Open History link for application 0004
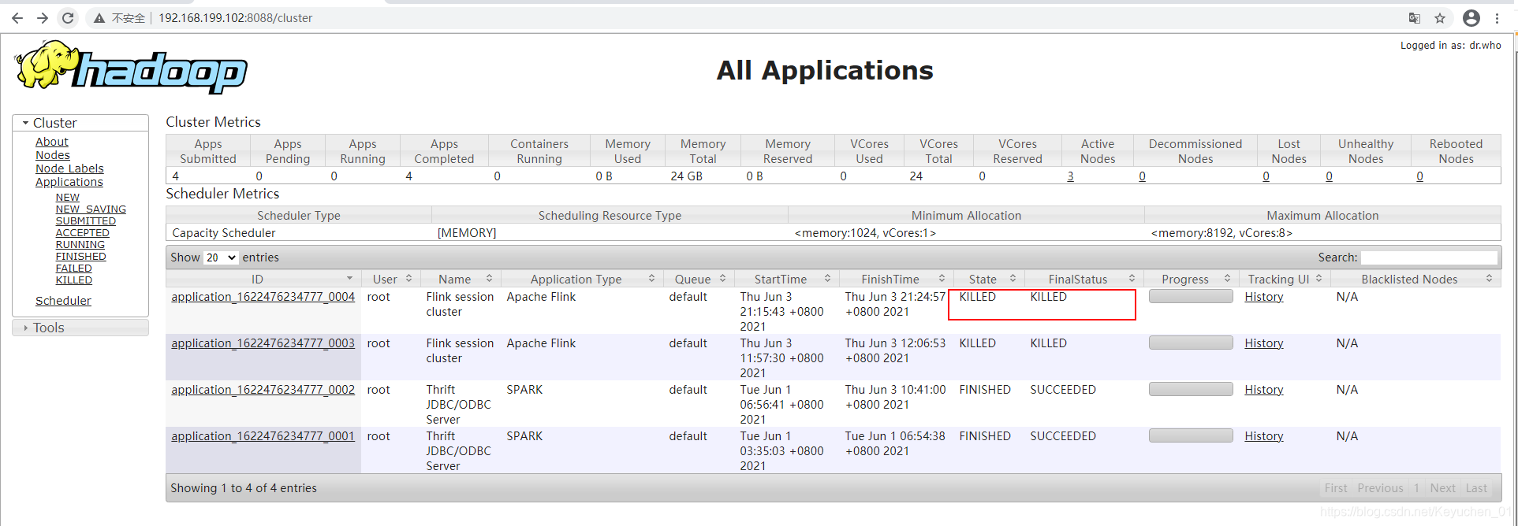Image resolution: width=1518 pixels, height=526 pixels. [x=1264, y=297]
